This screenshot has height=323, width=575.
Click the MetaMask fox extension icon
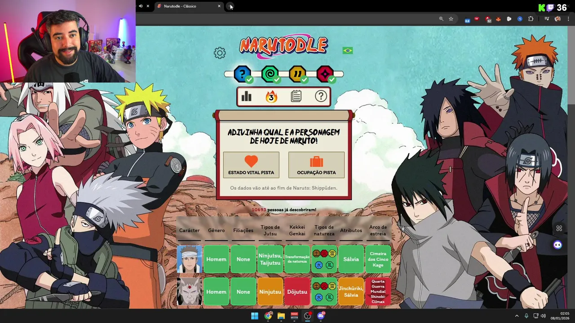click(498, 19)
